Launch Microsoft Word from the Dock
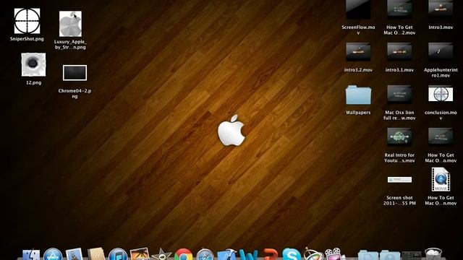This screenshot has height=260, width=463. [248, 254]
